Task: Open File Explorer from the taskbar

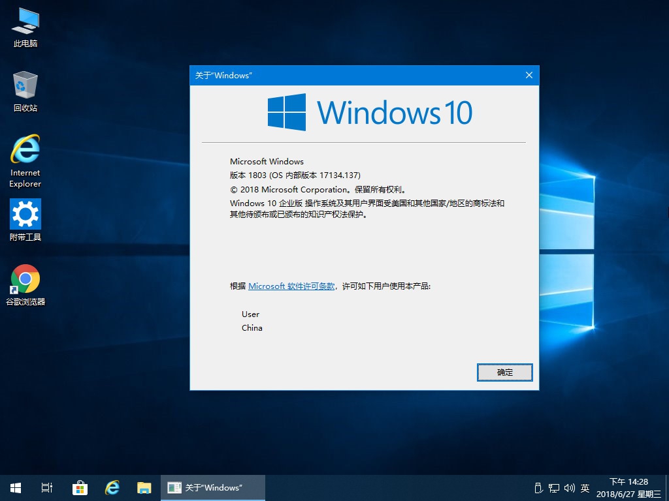Action: point(144,488)
